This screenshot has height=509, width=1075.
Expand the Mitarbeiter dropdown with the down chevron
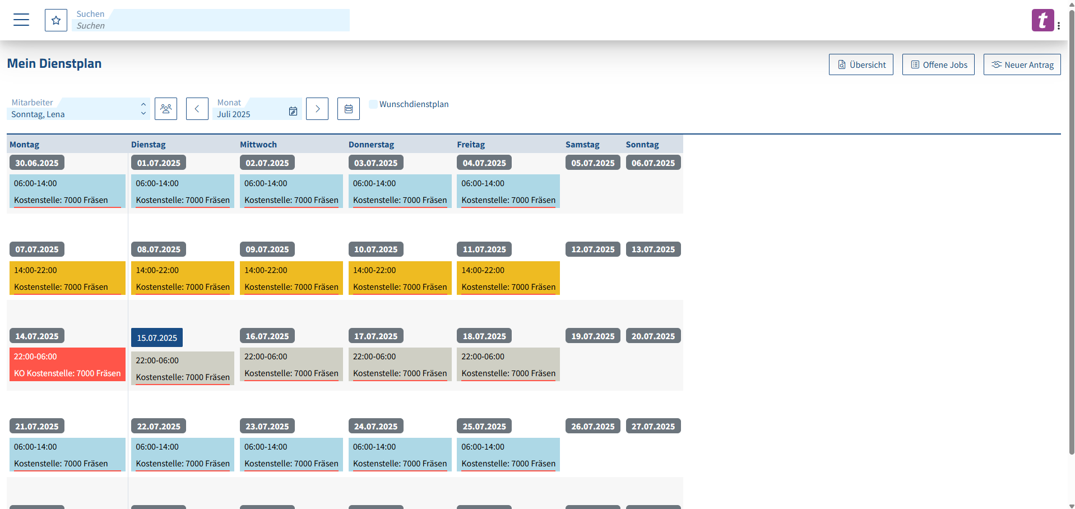pos(143,114)
